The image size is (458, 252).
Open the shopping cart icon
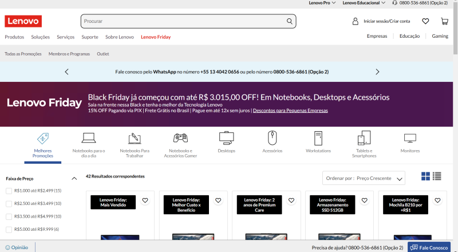(x=444, y=21)
